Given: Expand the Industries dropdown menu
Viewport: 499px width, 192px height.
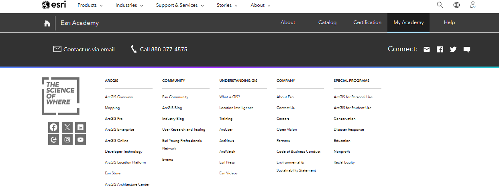Looking at the screenshot, I should click(x=130, y=5).
